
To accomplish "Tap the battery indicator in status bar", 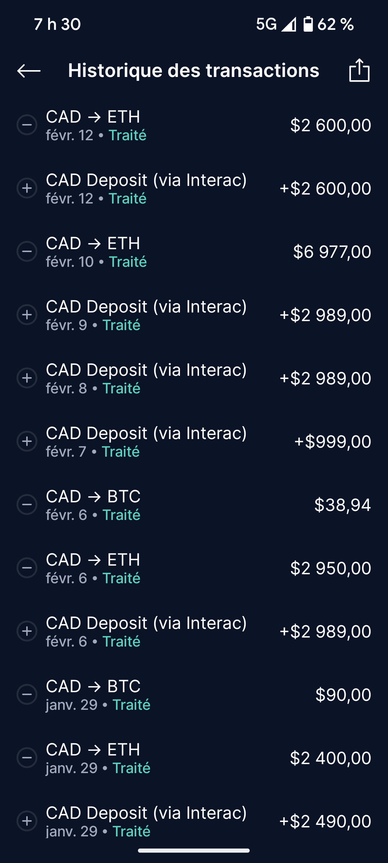I will (308, 24).
